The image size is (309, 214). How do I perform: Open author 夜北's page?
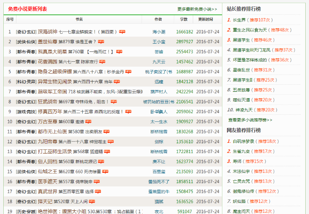(x=159, y=212)
